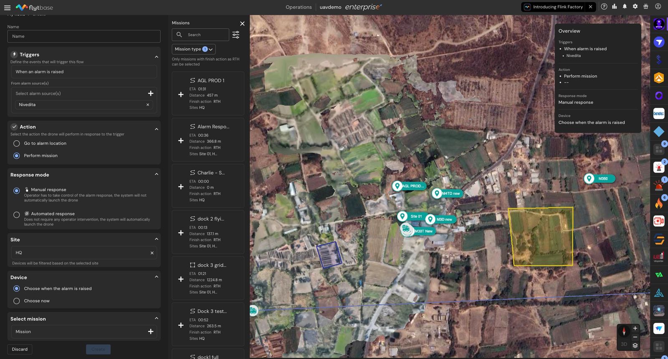The image size is (668, 359).
Task: Add the AGL PROD 1 mission
Action: click(181, 95)
